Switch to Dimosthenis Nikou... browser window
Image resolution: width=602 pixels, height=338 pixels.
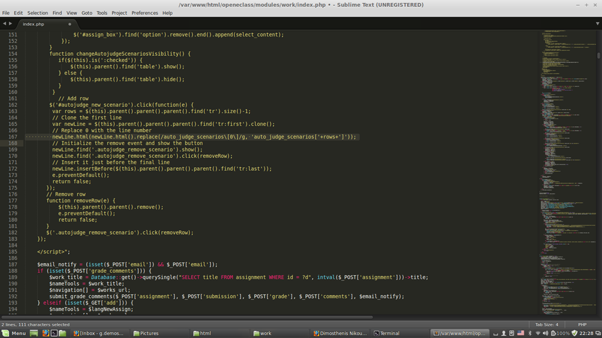[x=340, y=333]
